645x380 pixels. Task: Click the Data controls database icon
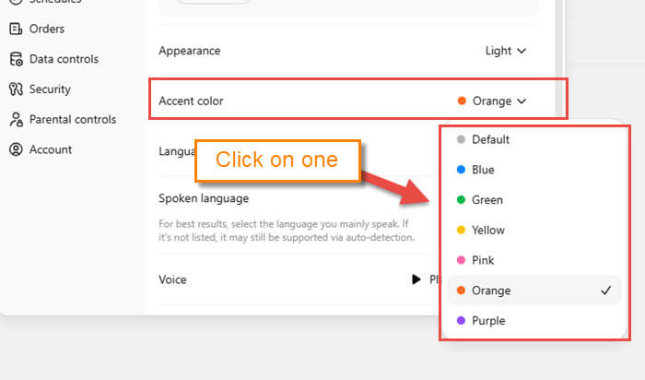[16, 59]
